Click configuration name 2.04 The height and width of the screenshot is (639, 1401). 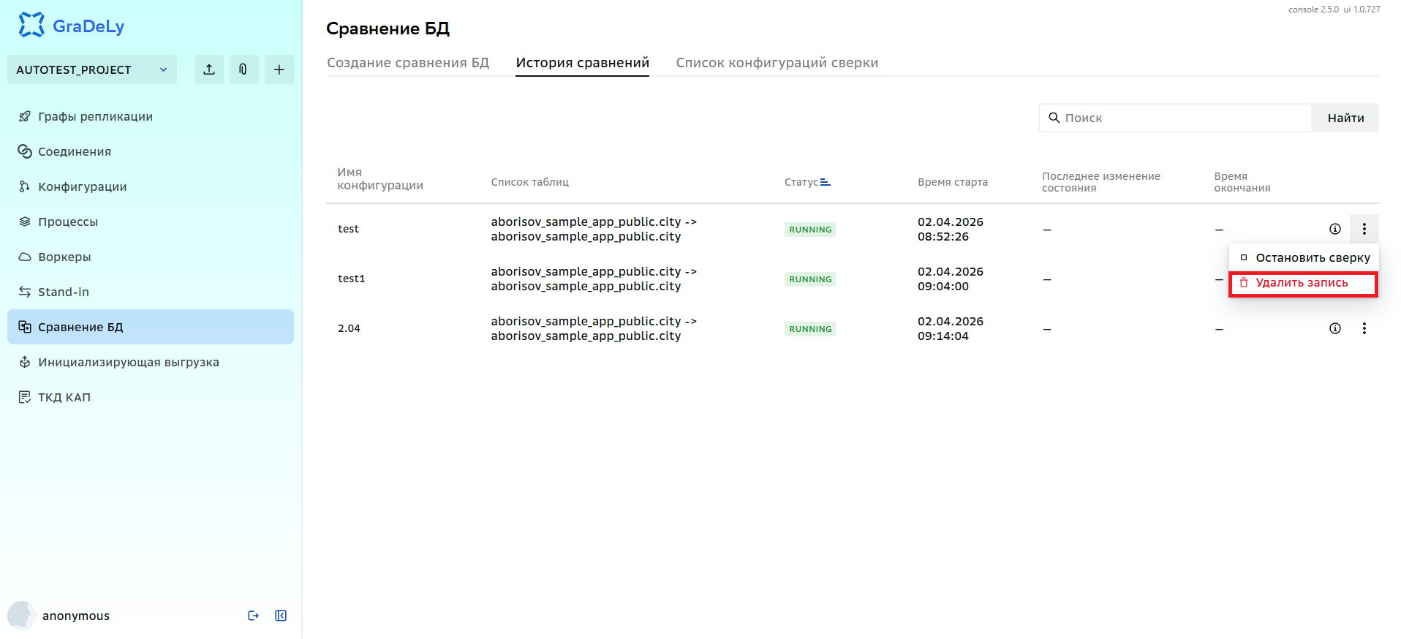pos(349,328)
